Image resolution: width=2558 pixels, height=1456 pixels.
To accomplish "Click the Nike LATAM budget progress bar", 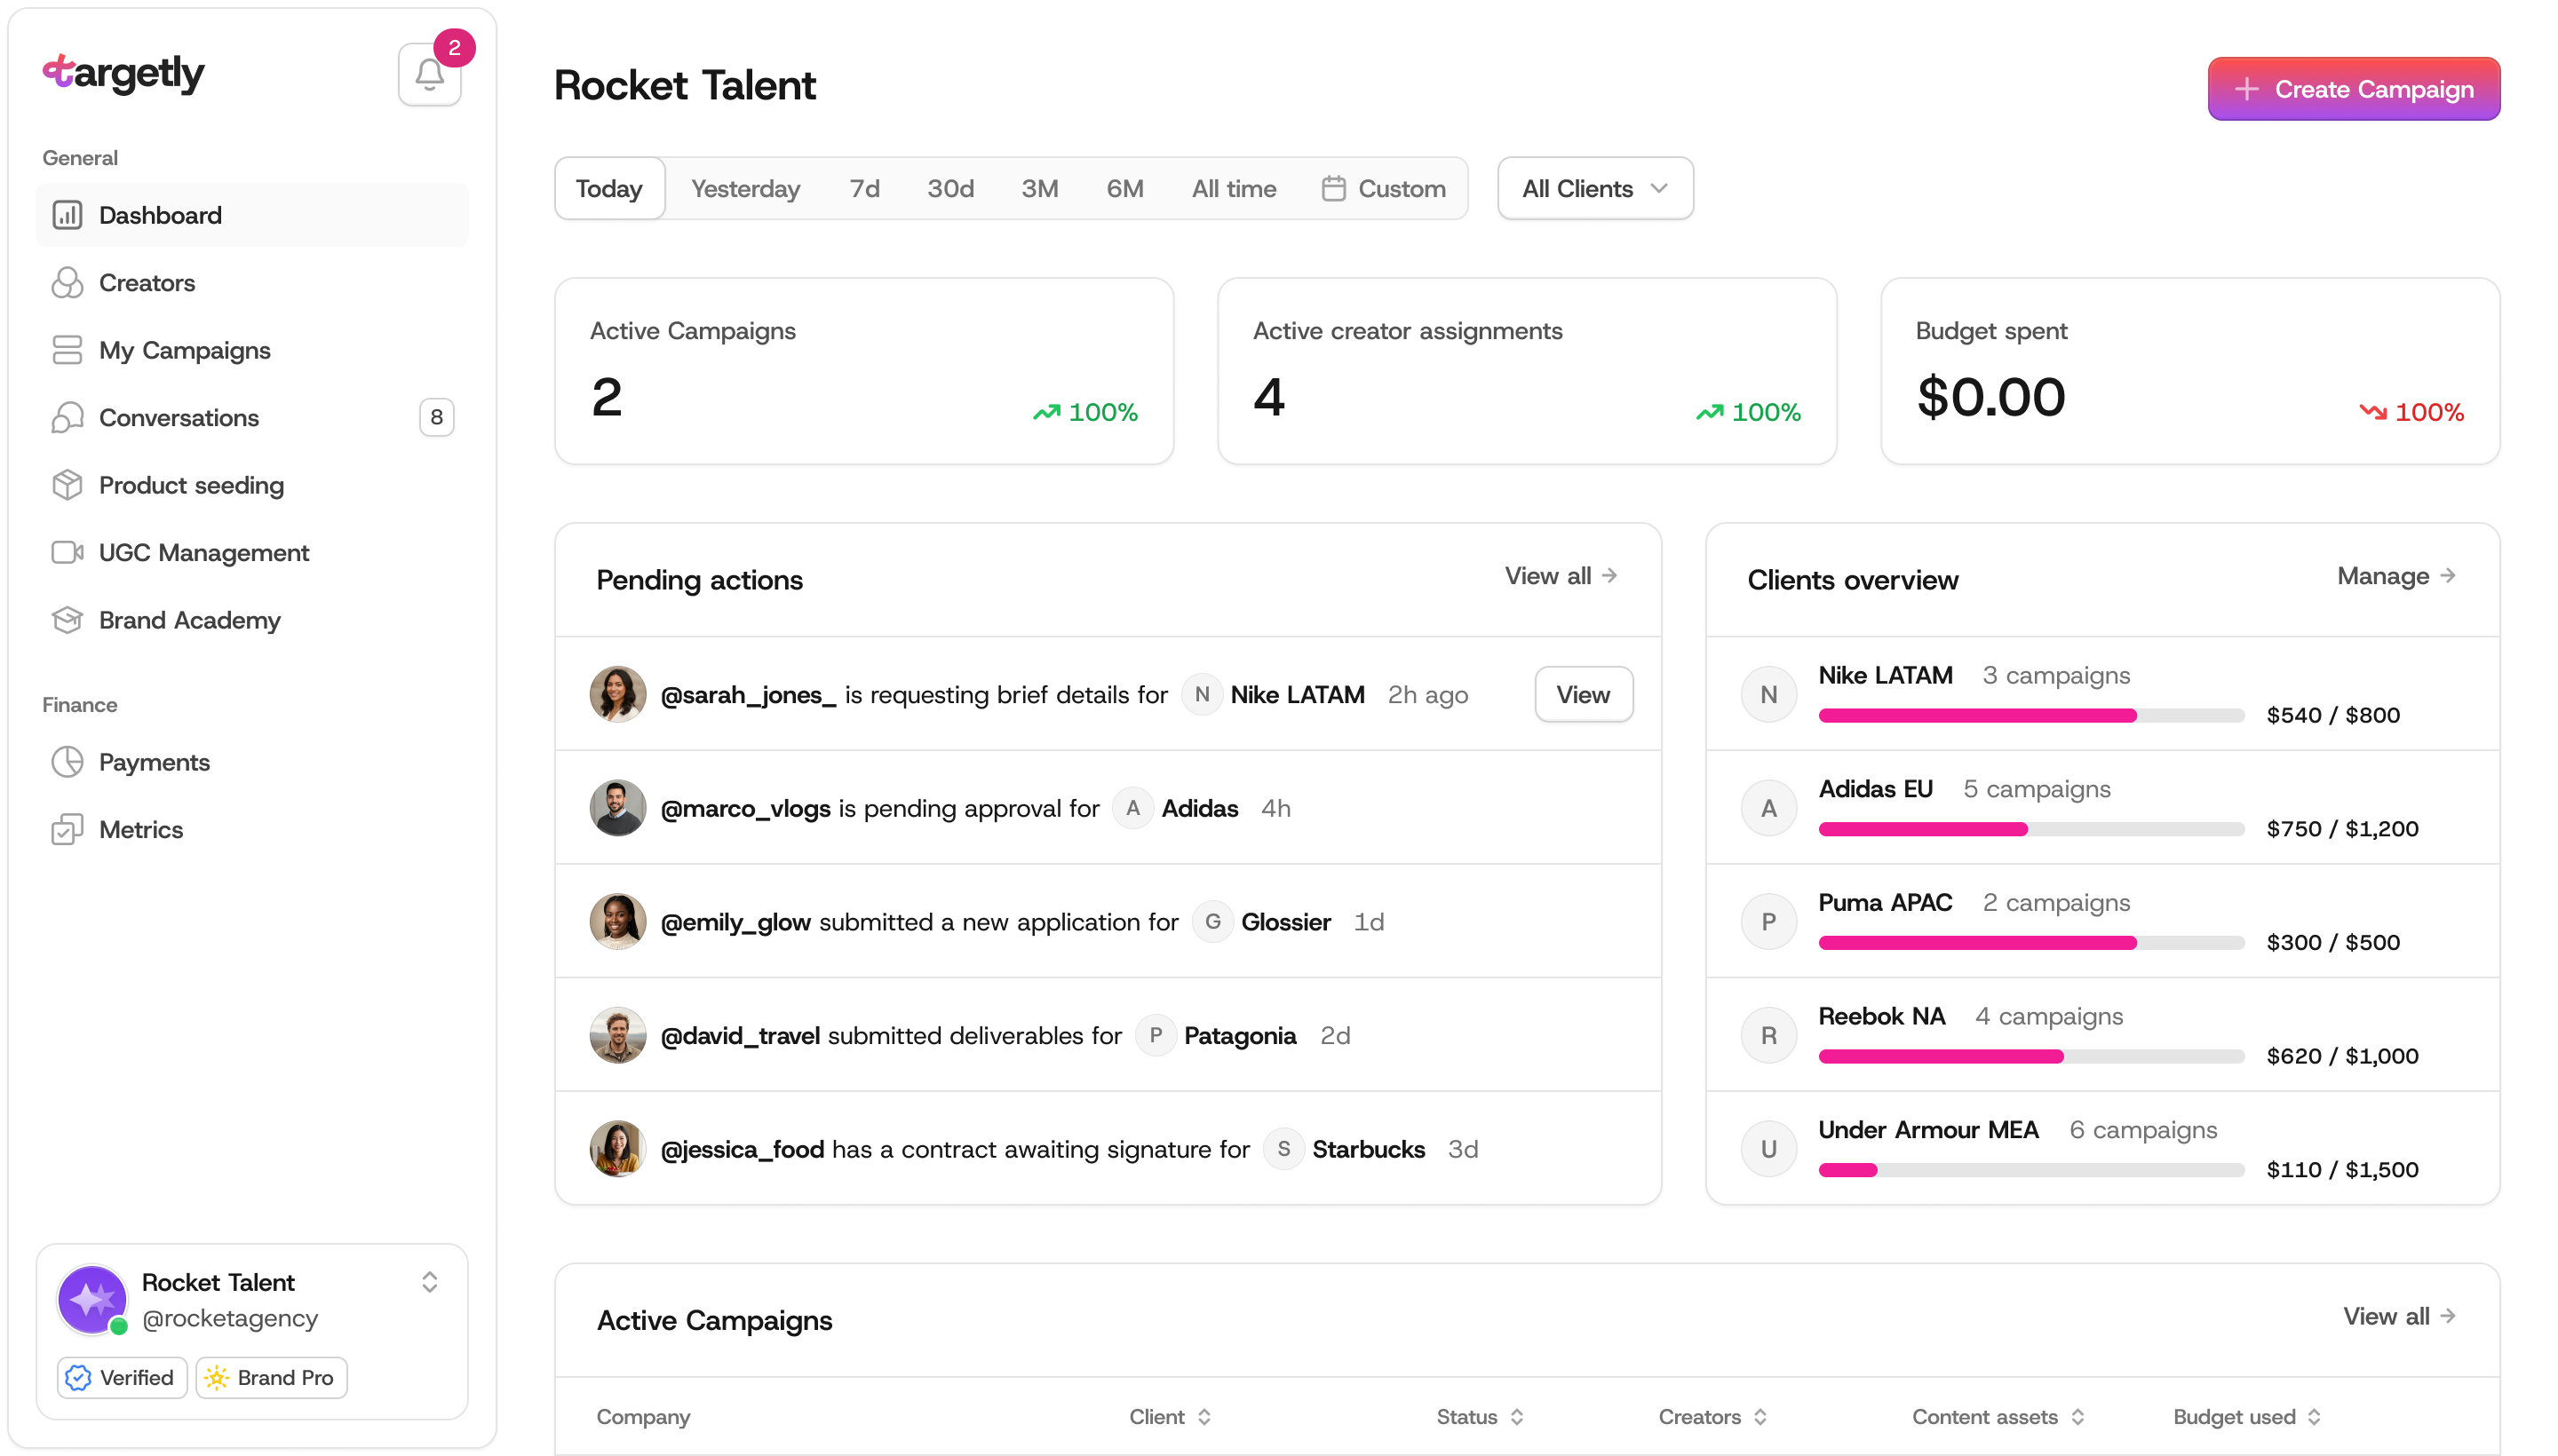I will coord(2030,716).
